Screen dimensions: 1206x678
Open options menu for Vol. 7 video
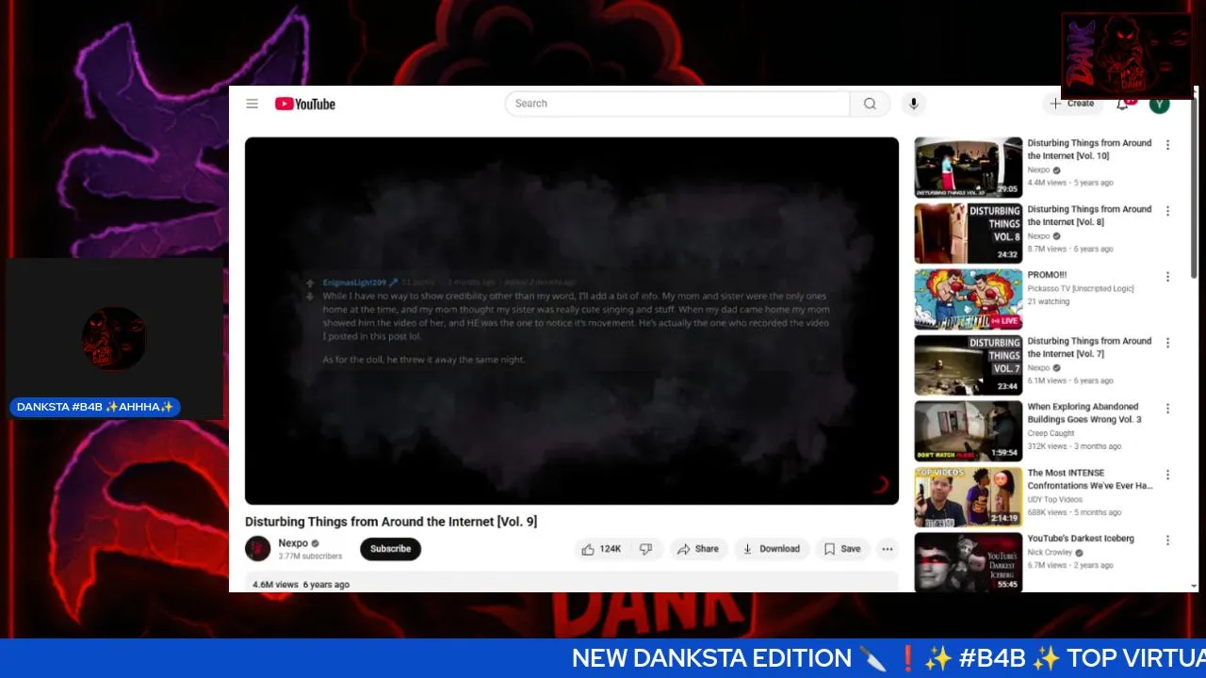(x=1167, y=343)
